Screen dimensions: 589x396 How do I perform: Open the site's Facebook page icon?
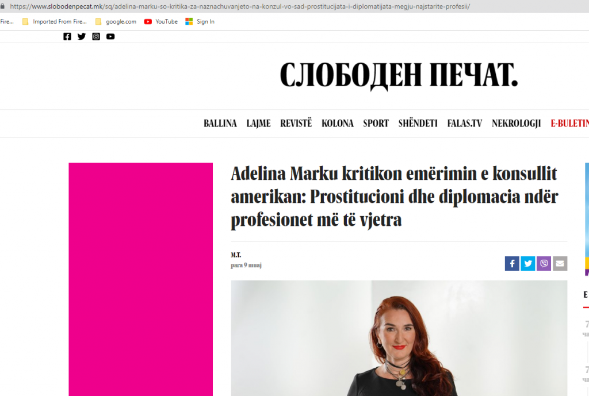click(x=67, y=36)
